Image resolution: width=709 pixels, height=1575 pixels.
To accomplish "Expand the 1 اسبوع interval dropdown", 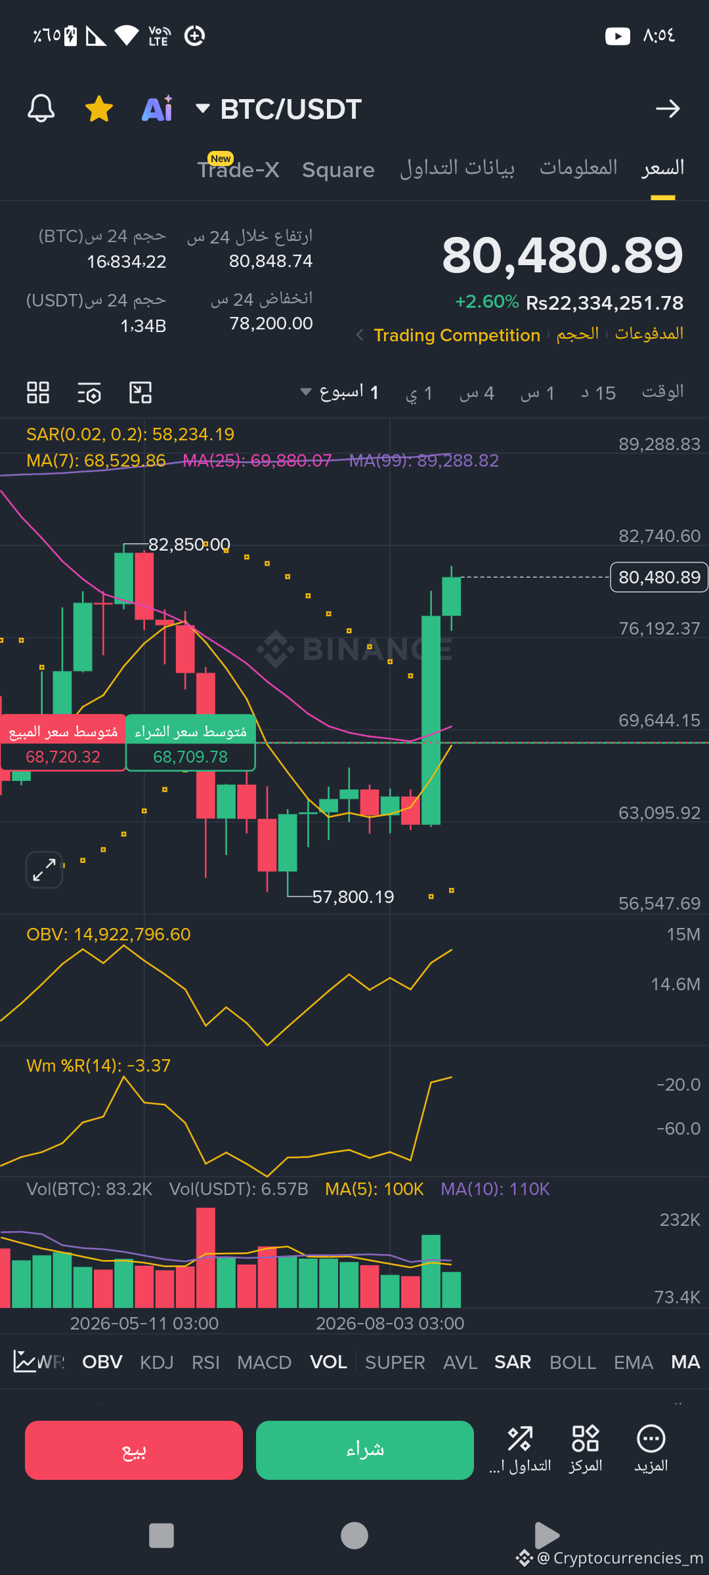I will (x=340, y=392).
